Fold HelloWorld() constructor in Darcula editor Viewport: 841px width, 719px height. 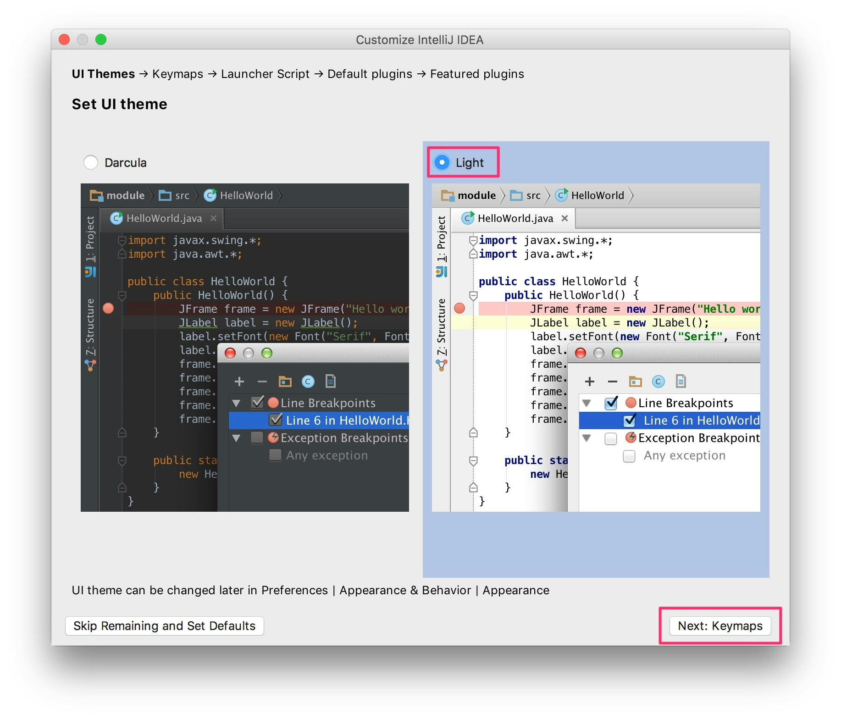click(122, 295)
